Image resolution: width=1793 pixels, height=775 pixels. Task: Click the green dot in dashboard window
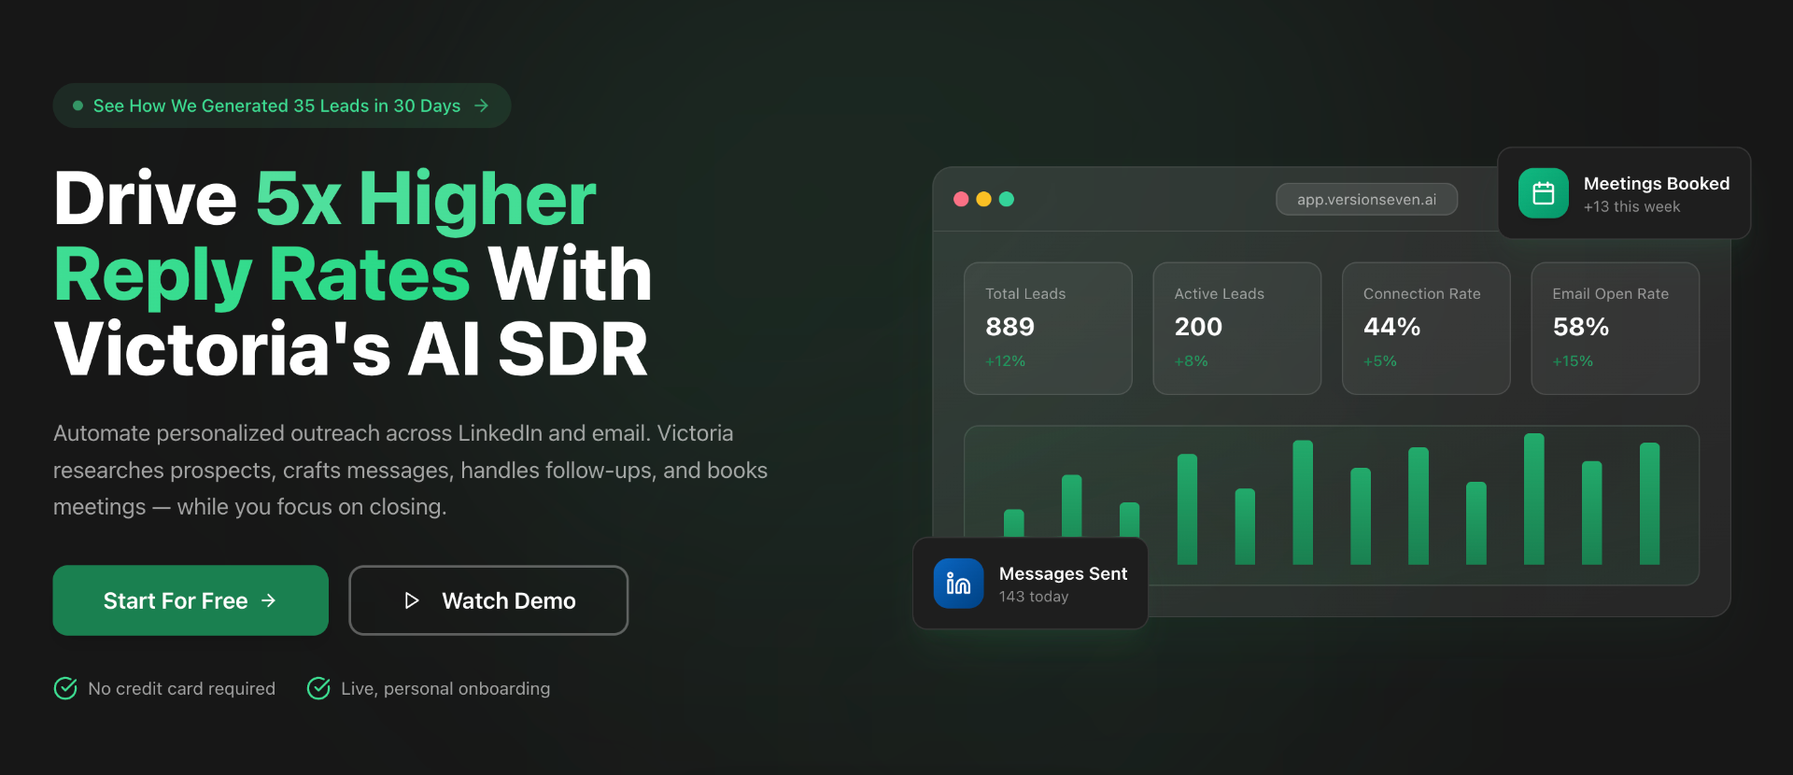(x=1006, y=199)
